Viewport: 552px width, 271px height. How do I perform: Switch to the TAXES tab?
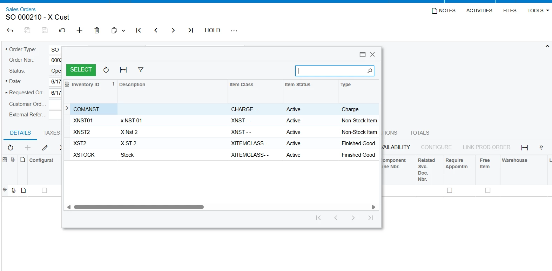tap(52, 133)
